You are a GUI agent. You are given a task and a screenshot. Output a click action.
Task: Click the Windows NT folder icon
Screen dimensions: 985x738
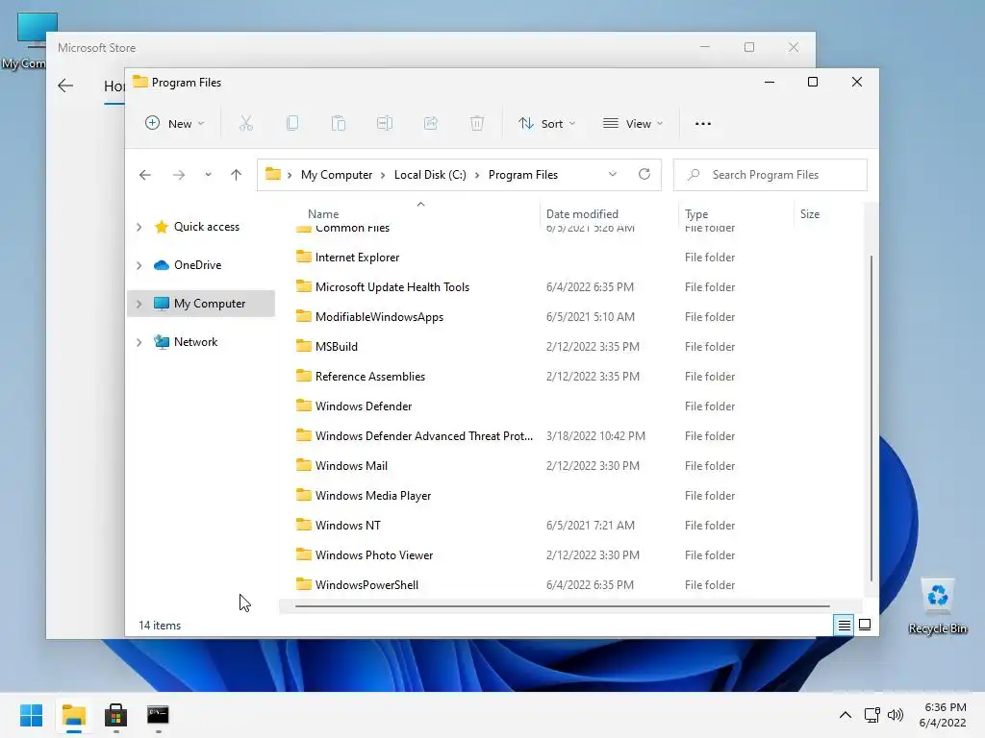coord(304,525)
